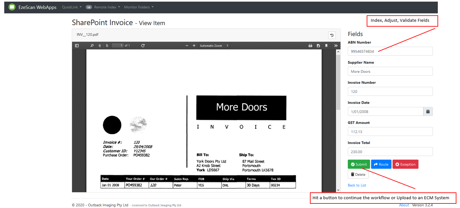Click the PDF page number box
This screenshot has height=208, width=460.
pyautogui.click(x=117, y=46)
